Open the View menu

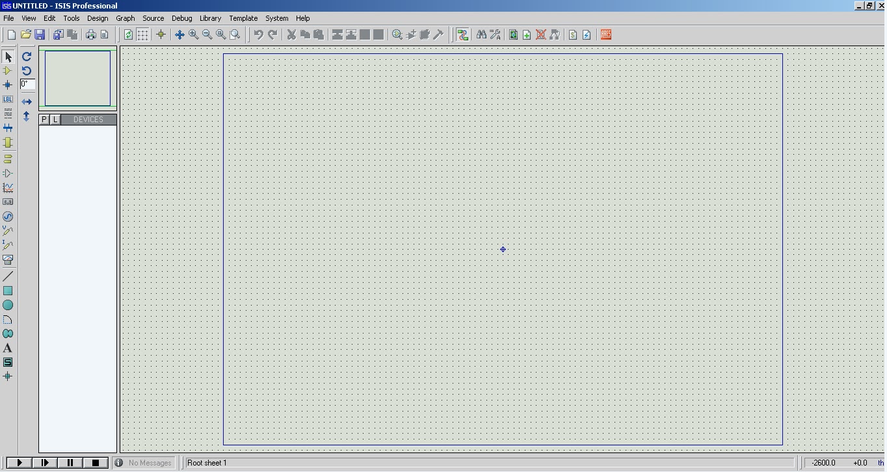(x=29, y=18)
